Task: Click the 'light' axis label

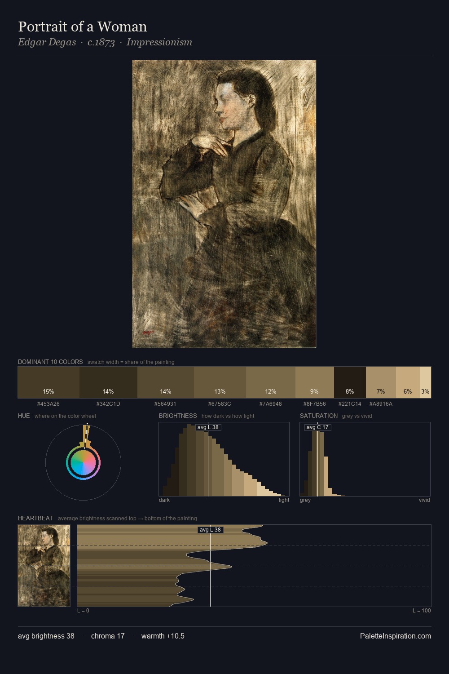Action: 284,500
